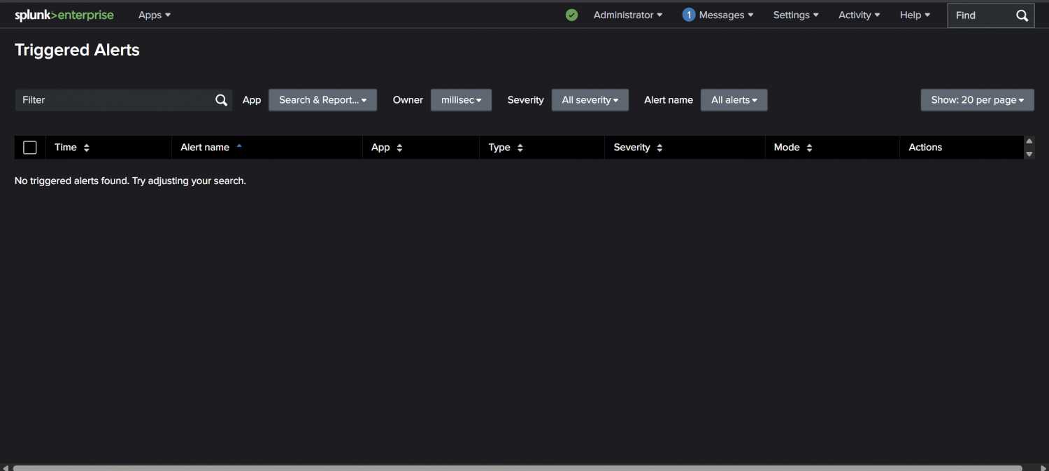
Task: Click the Filter search magnifier icon
Action: point(221,100)
